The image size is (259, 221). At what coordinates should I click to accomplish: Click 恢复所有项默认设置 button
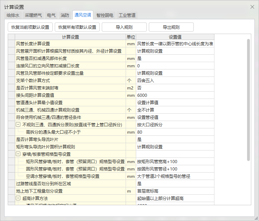(77, 27)
